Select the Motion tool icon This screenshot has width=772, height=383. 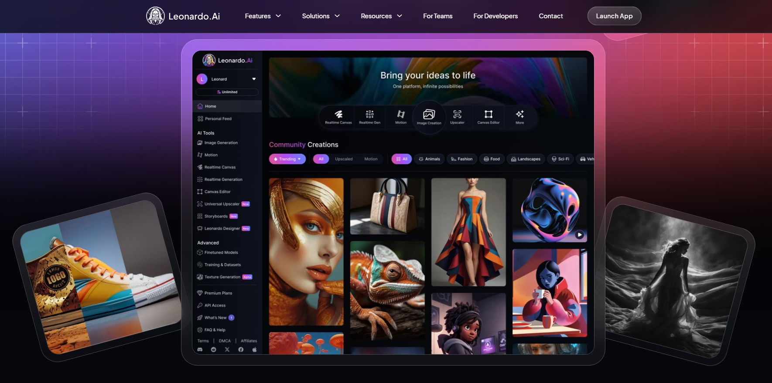pos(400,115)
